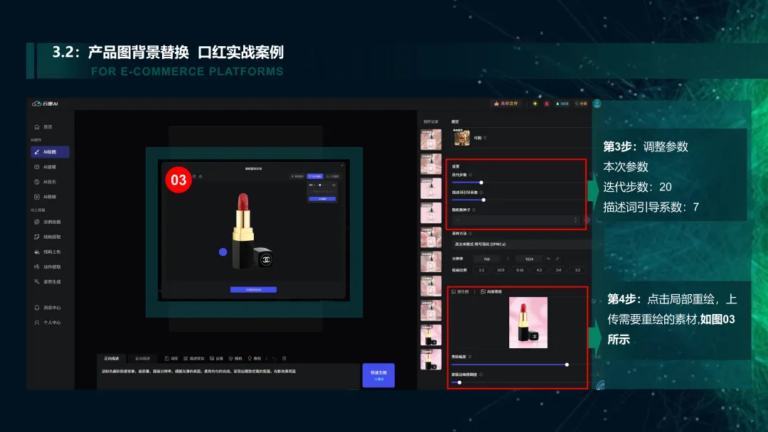Click the clear icon in prompt toolbar
This screenshot has height=432, width=768.
284,359
